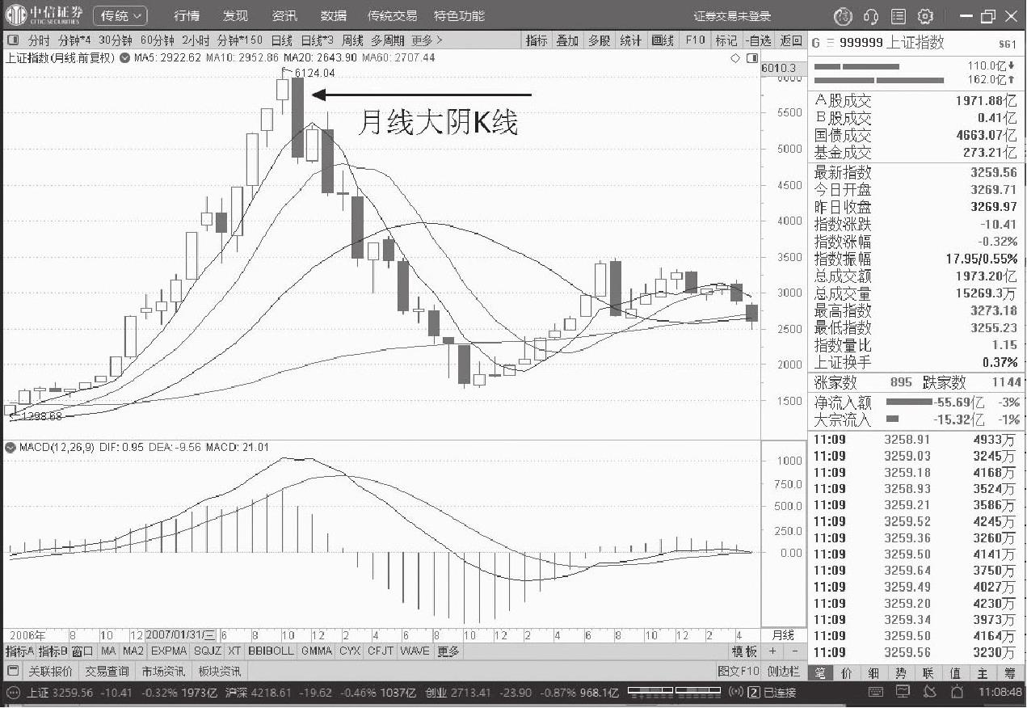Click the moon-shaped icon in status bar
The image size is (1027, 708).
pos(929,693)
